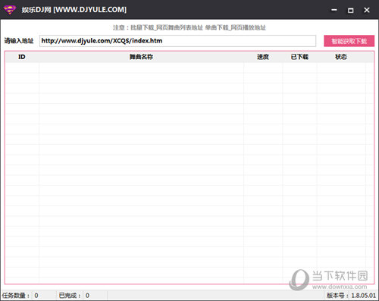Click the 已完成 status entry
The width and height of the screenshot is (379, 301).
coord(74,295)
